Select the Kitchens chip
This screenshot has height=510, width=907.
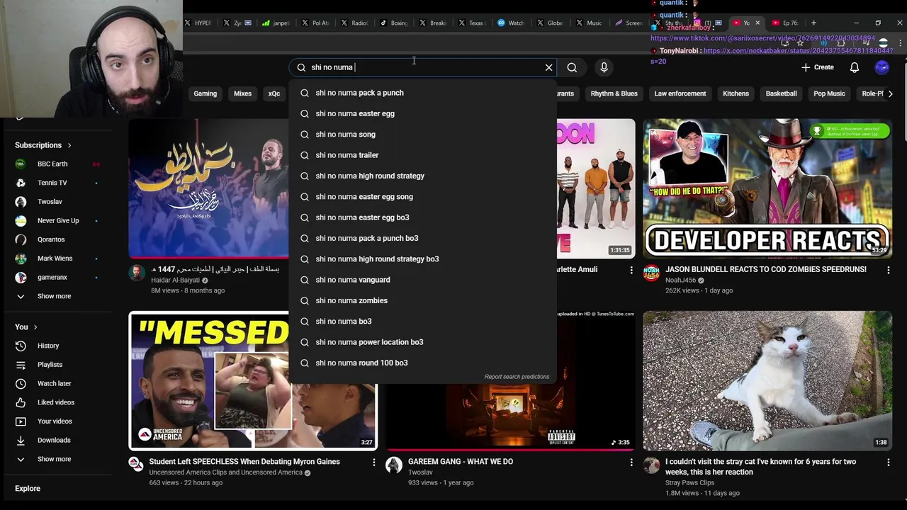pyautogui.click(x=736, y=93)
